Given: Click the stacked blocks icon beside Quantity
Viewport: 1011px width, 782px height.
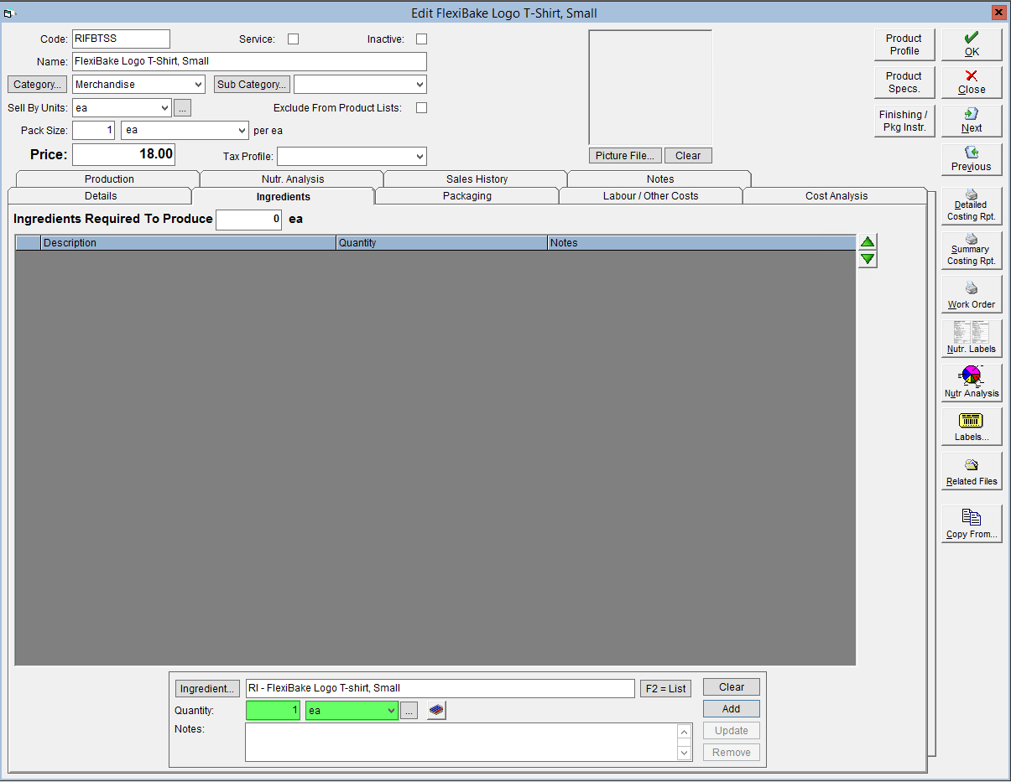Looking at the screenshot, I should pyautogui.click(x=436, y=711).
